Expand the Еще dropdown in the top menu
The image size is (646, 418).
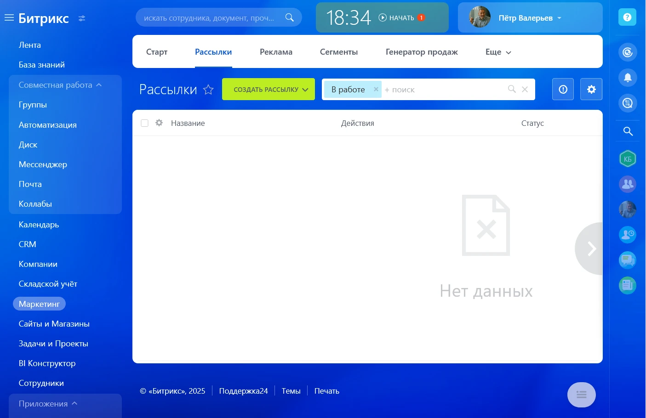[x=497, y=52]
